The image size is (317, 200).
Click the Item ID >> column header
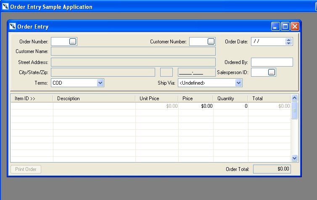pyautogui.click(x=32, y=99)
